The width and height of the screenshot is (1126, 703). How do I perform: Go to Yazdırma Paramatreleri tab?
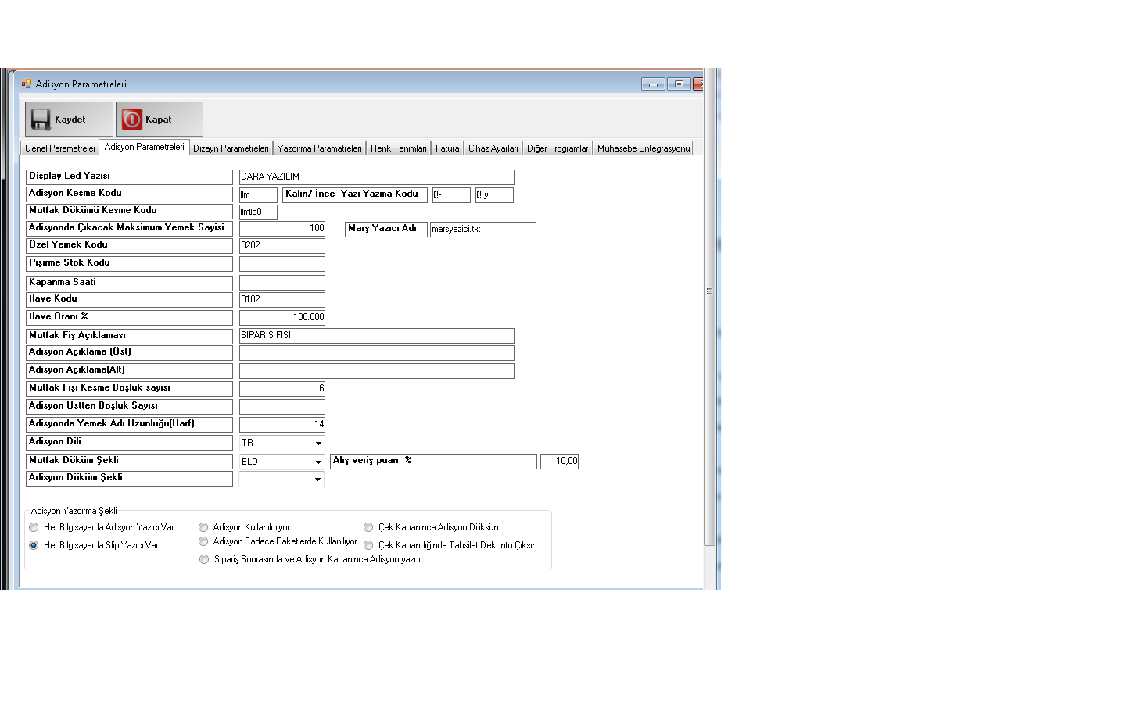pos(319,148)
